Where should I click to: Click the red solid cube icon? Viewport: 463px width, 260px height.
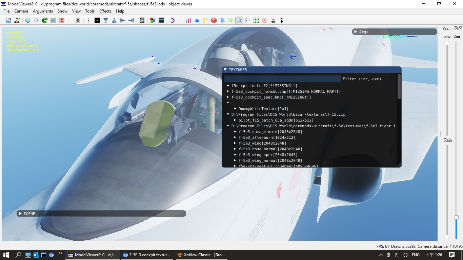[214, 20]
